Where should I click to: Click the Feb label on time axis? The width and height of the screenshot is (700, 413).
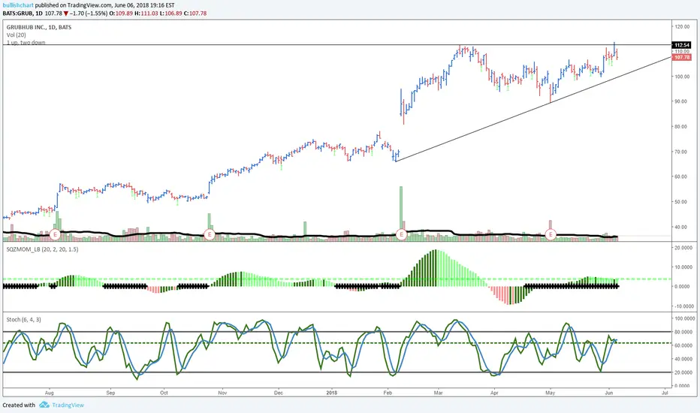(x=388, y=393)
